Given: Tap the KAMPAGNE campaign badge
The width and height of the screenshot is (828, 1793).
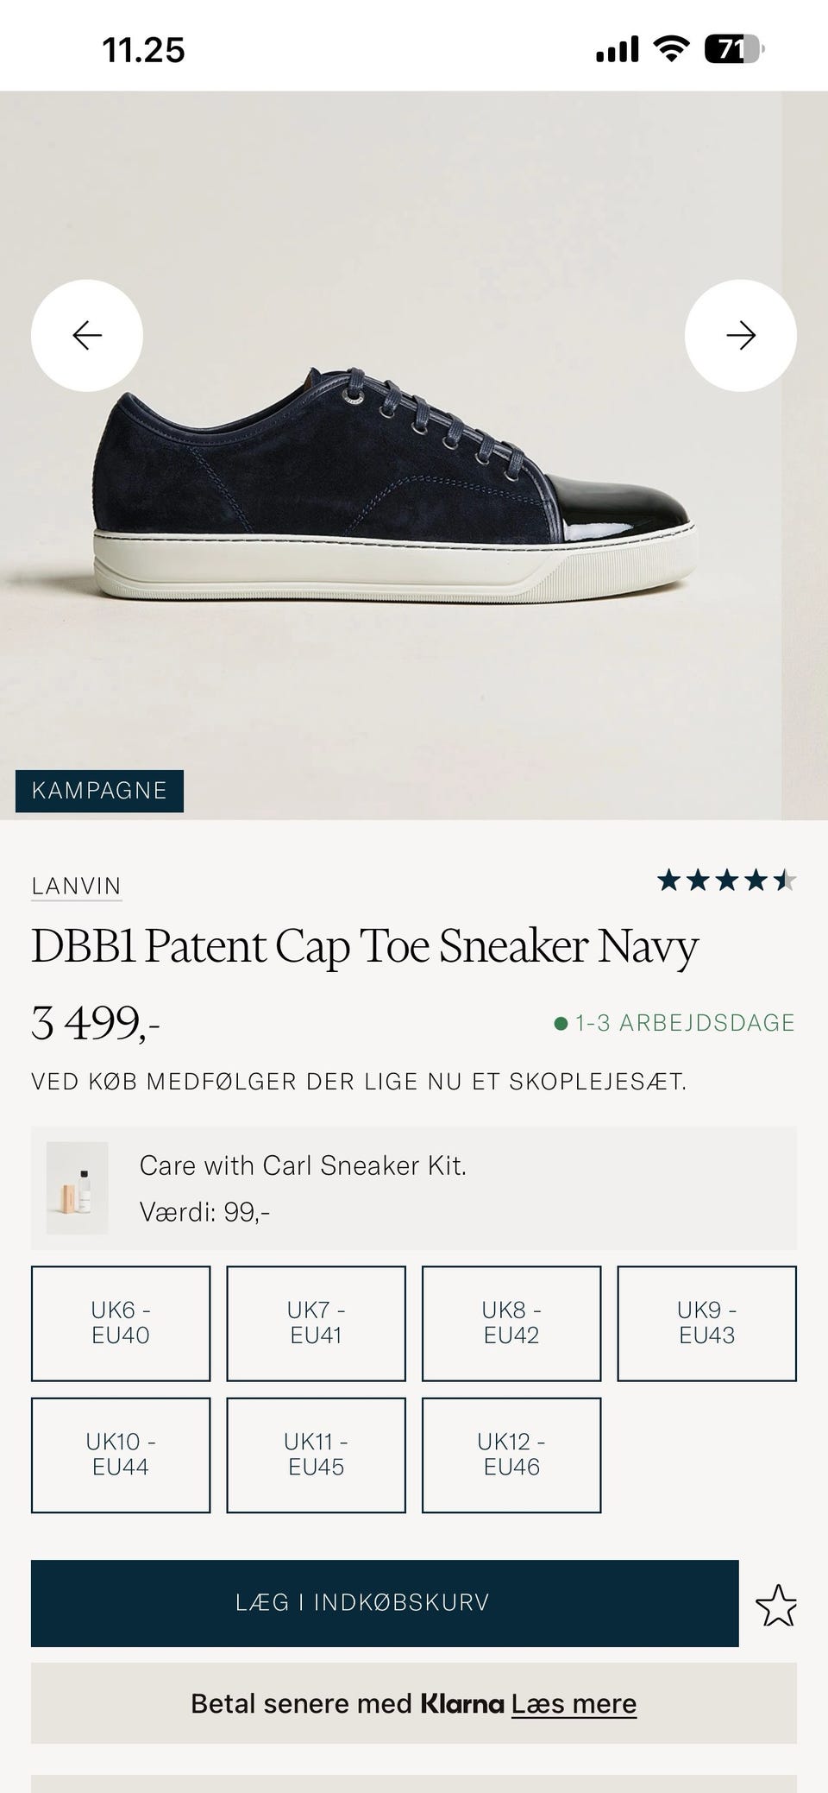Looking at the screenshot, I should 99,791.
